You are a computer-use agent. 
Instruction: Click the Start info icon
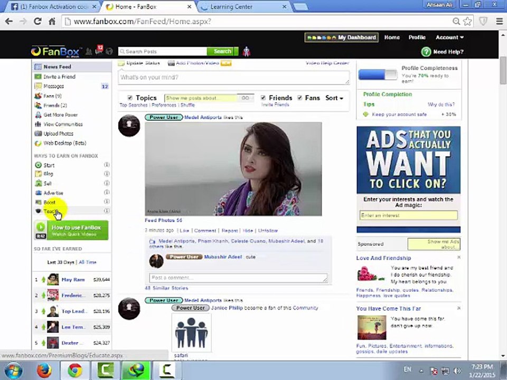(106, 165)
